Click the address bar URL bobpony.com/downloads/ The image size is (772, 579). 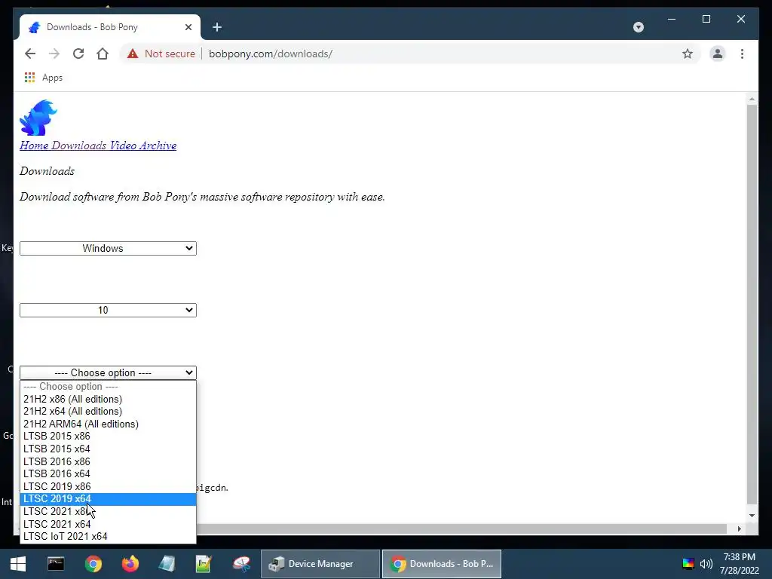(271, 54)
